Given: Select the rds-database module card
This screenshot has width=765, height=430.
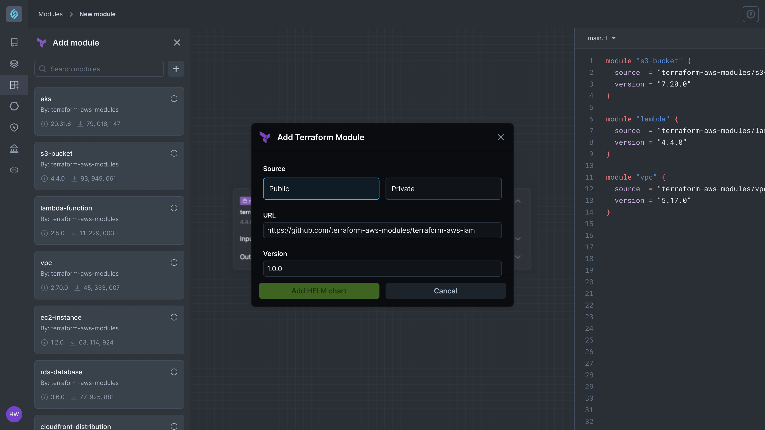Looking at the screenshot, I should point(109,384).
